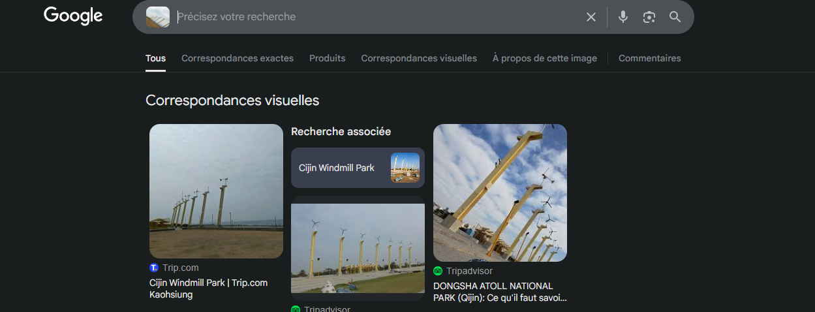Click 'Cijin Windmill Park | Trip.com Kaohsiung' title
This screenshot has width=815, height=312.
(208, 289)
